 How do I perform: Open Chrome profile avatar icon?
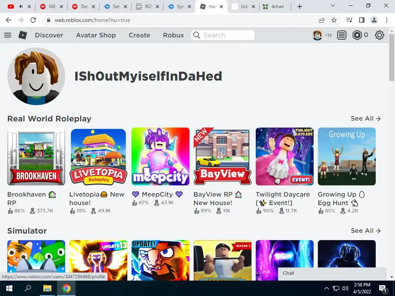374,20
